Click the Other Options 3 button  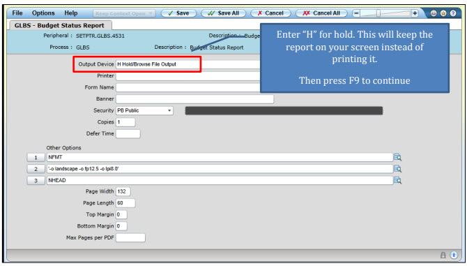(36, 180)
